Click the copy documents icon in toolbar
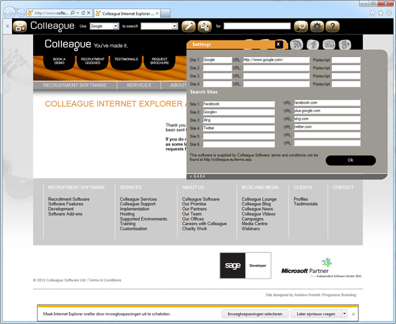The height and width of the screenshot is (324, 396). point(204,26)
